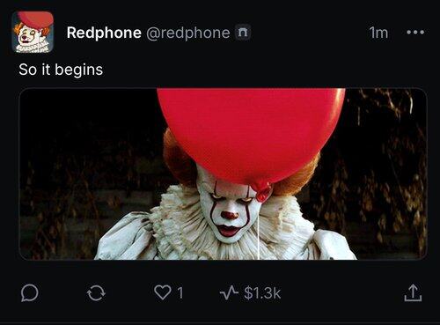Click the like count number 1
The width and height of the screenshot is (440, 325).
[180, 292]
